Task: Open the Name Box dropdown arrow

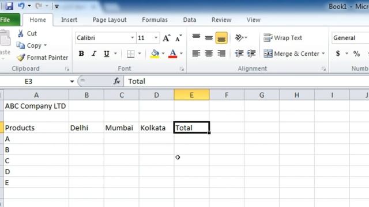Action: coord(71,82)
